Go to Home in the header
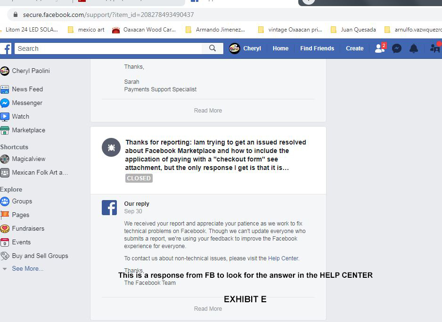 click(x=280, y=48)
